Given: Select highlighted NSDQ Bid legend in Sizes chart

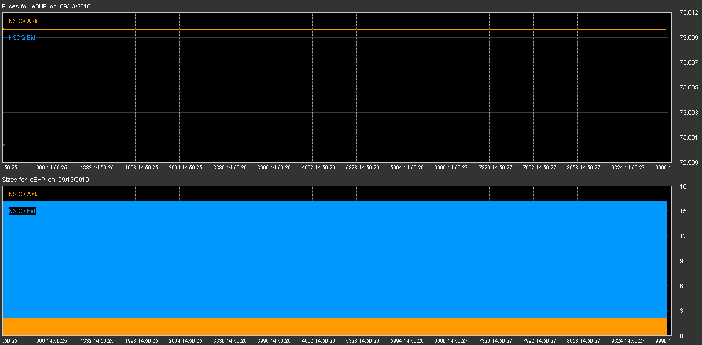Looking at the screenshot, I should 23,211.
